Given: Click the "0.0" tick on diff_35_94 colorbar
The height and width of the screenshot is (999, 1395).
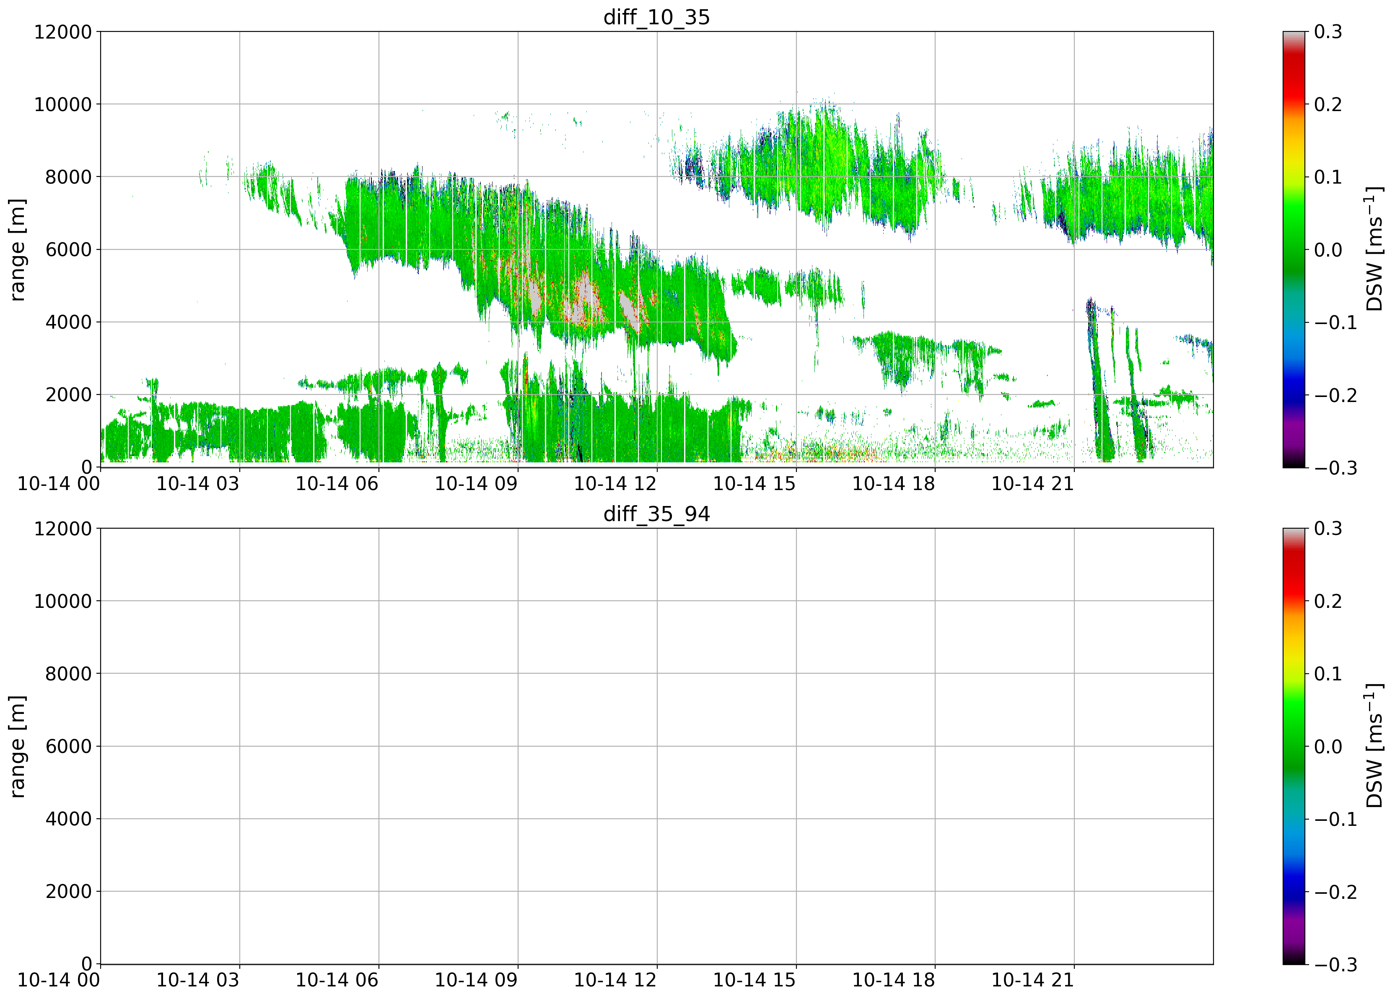Looking at the screenshot, I should click(x=1328, y=746).
